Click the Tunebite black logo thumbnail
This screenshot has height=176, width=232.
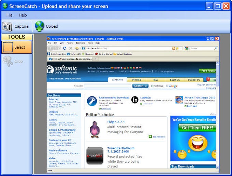(x=95, y=155)
